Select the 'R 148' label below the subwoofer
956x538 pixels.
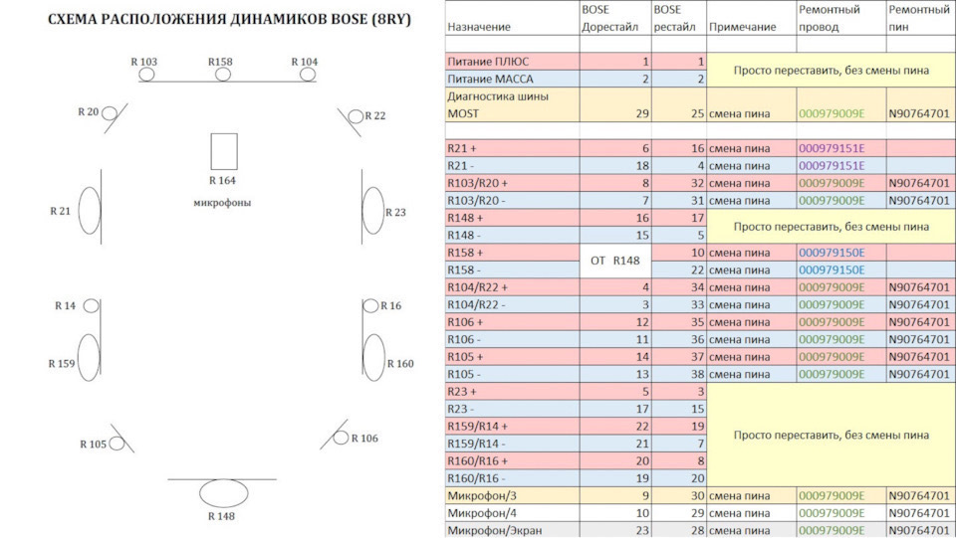click(221, 516)
